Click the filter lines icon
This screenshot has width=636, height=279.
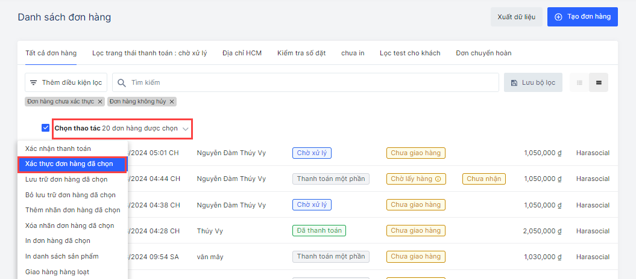point(33,82)
